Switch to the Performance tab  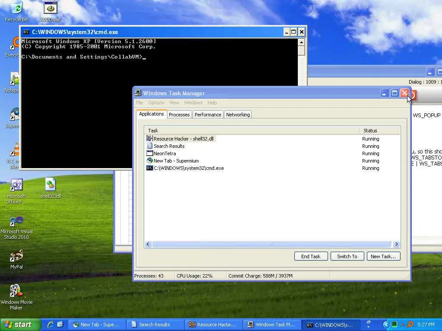[x=208, y=115]
